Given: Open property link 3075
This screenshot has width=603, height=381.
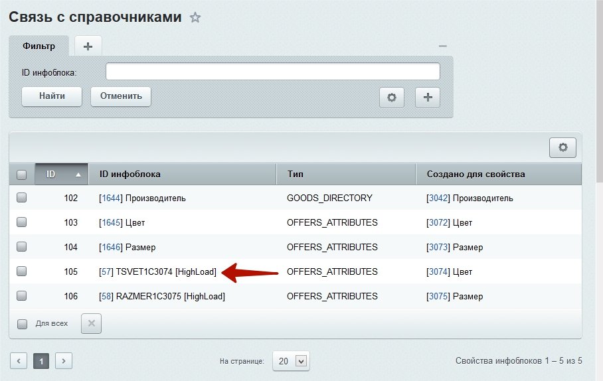Looking at the screenshot, I should [x=438, y=297].
